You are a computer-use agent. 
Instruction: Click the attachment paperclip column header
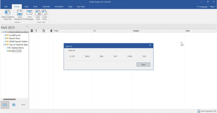click(51, 31)
